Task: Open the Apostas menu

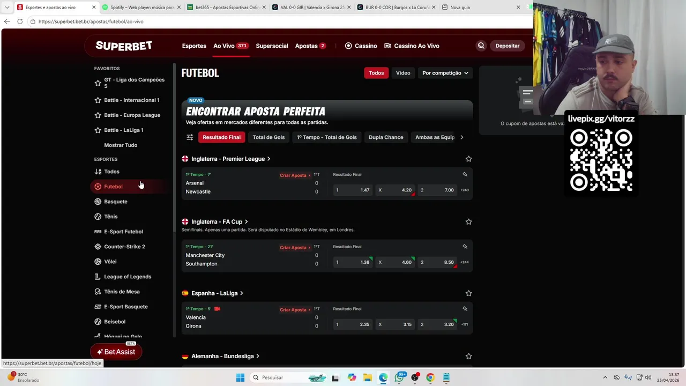Action: tap(310, 46)
